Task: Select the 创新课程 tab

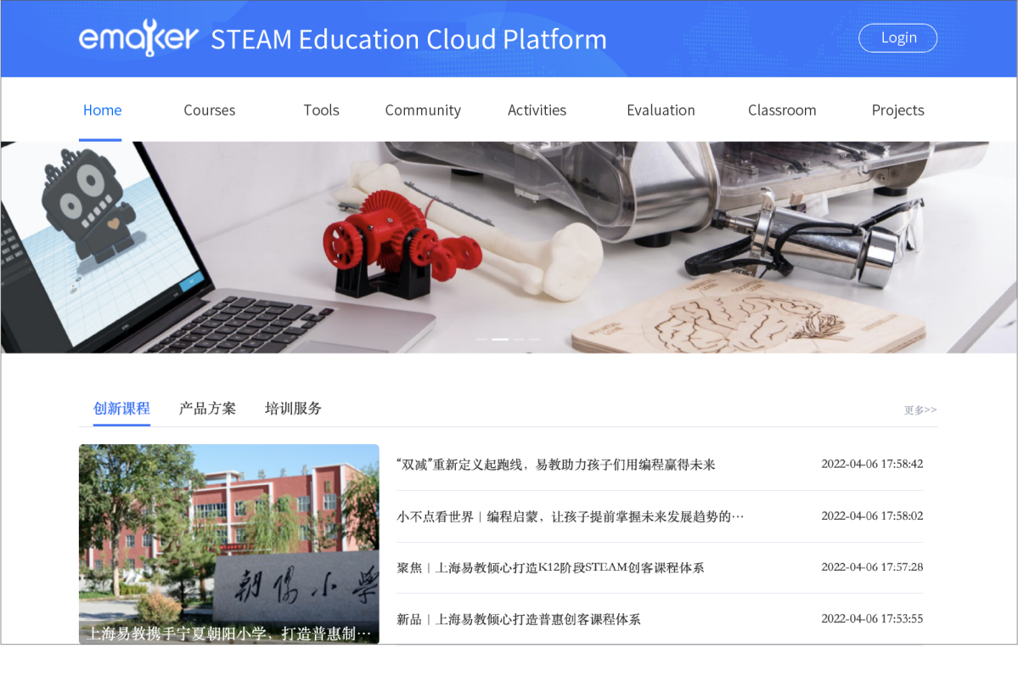Action: coord(121,409)
